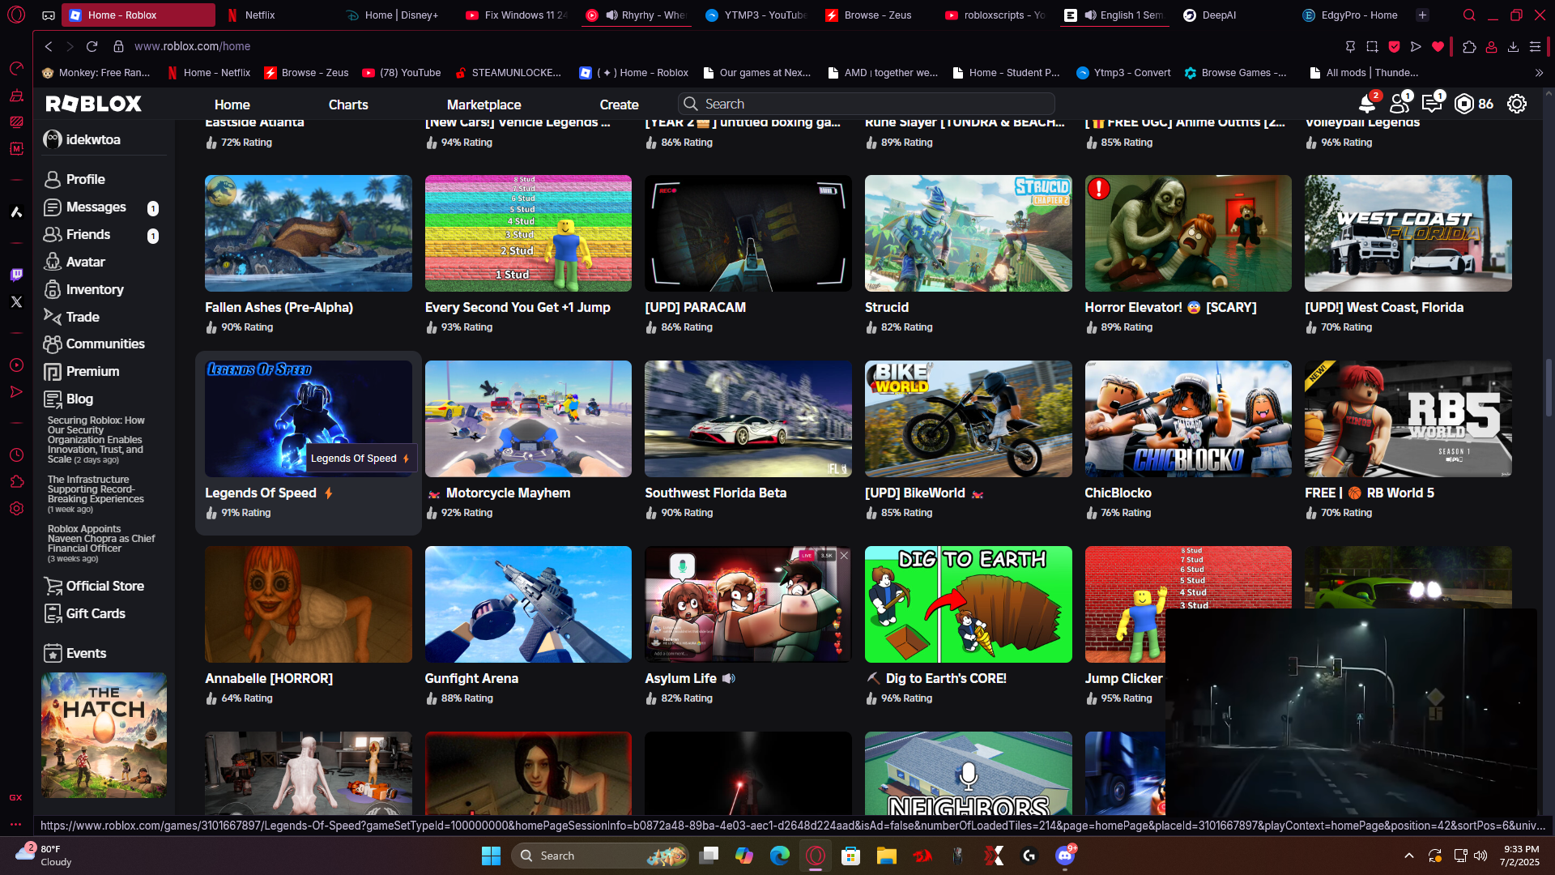Screen dimensions: 1555x875
Task: Open X (Twitter) in the Opera GX sidebar
Action: (x=16, y=301)
